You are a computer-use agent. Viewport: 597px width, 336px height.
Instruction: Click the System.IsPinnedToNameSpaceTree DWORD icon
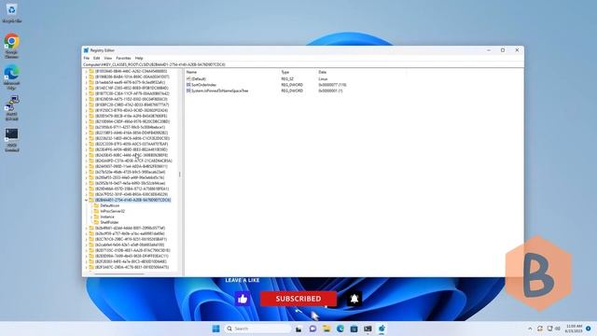tap(188, 91)
